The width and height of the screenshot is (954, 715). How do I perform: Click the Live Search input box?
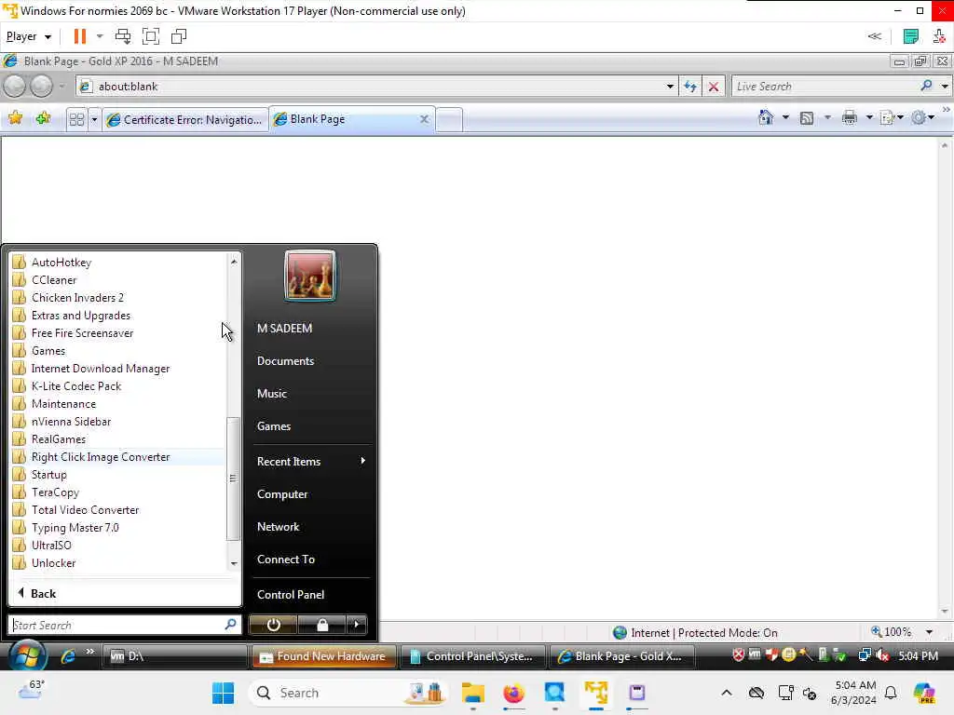825,87
